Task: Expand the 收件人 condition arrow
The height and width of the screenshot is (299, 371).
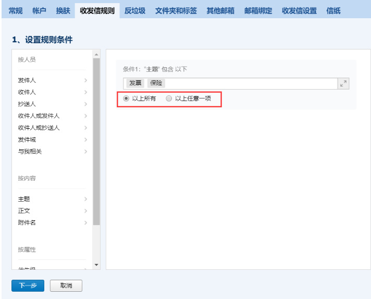Action: (x=85, y=92)
